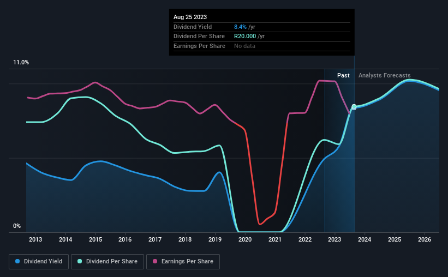Click the highlighted data point marker on chart
This screenshot has height=277, width=448.
pyautogui.click(x=354, y=107)
